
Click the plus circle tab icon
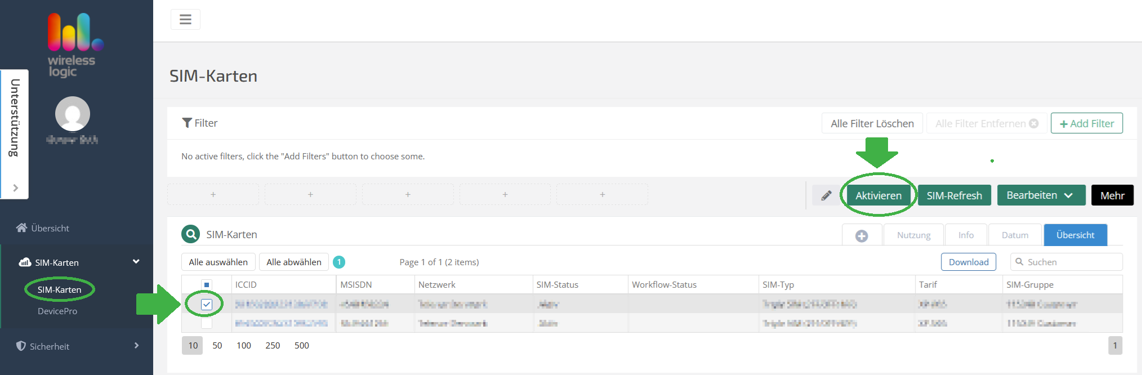pos(861,235)
